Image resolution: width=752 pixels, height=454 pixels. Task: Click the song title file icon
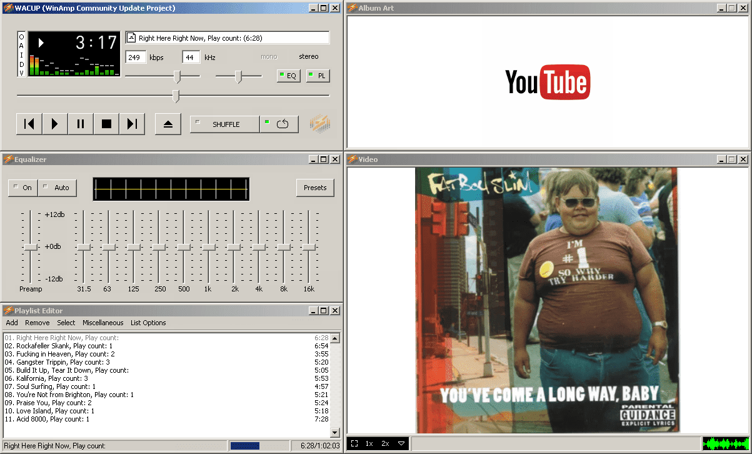point(131,38)
